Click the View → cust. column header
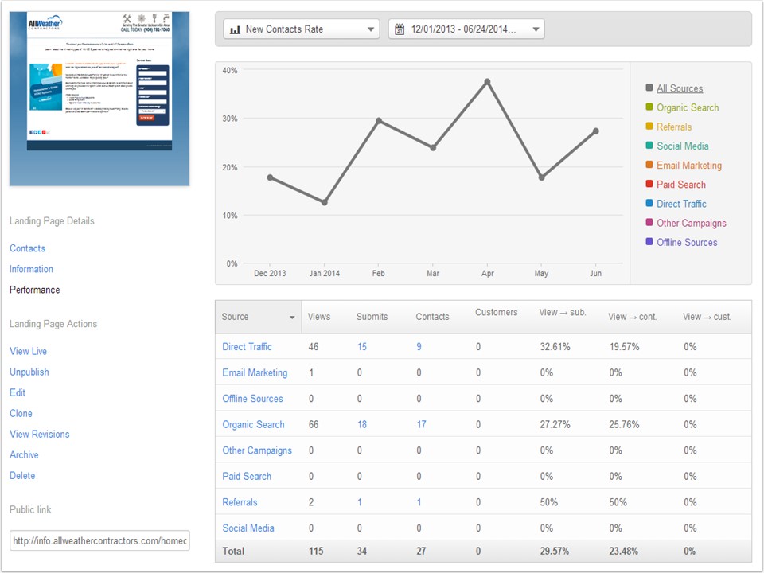Viewport: 764px width, 573px height. [x=707, y=316]
